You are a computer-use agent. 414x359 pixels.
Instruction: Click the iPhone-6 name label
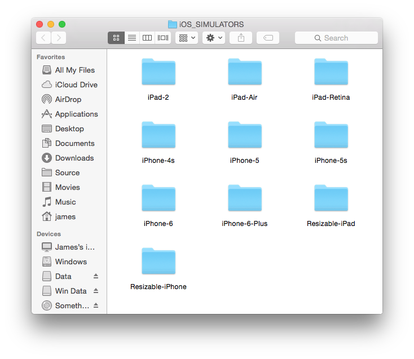point(158,224)
